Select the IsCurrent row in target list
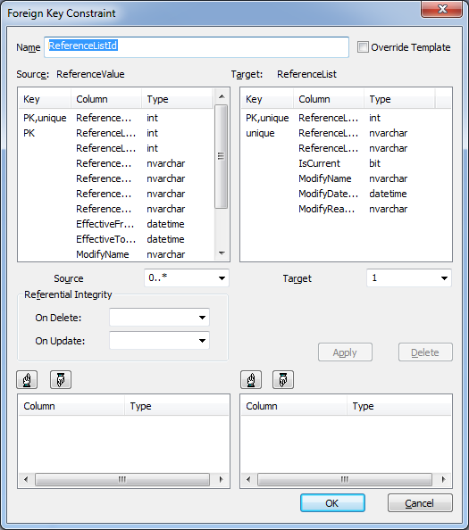The image size is (469, 530). (x=346, y=163)
